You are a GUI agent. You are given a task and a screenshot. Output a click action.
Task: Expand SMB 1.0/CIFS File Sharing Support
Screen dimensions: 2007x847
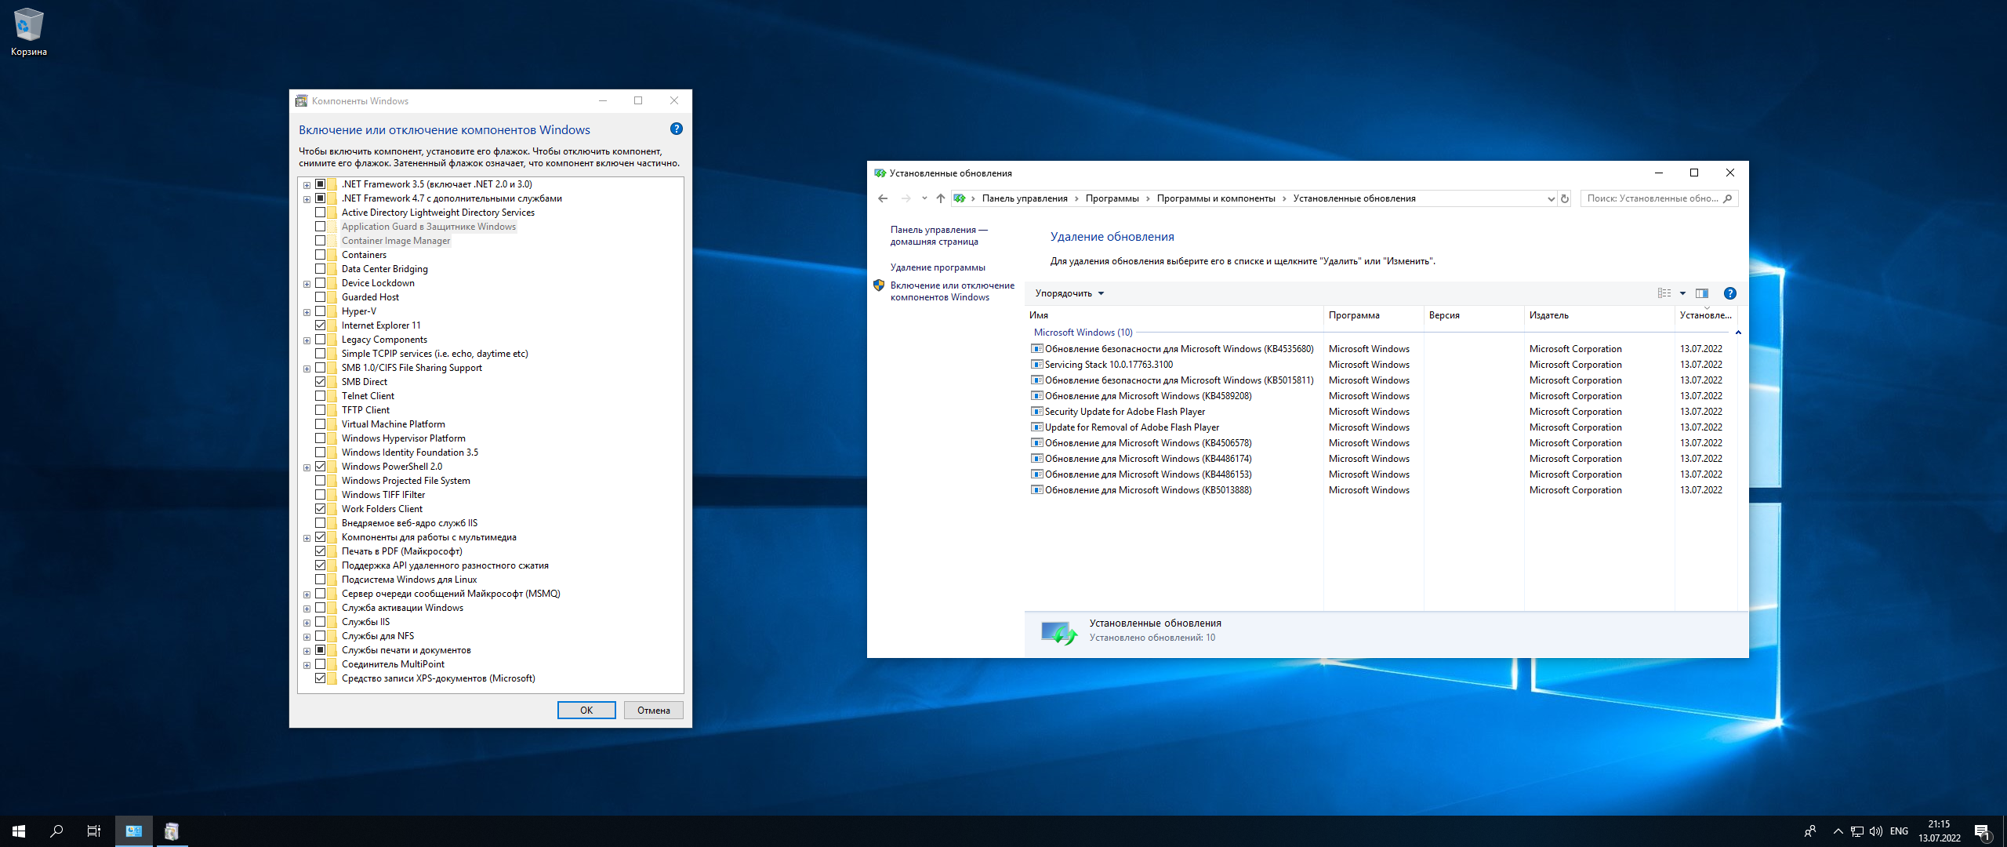tap(307, 369)
